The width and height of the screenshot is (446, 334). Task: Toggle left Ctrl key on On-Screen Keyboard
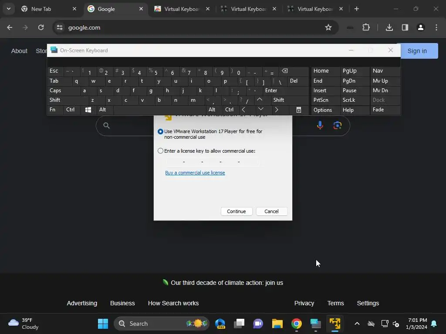coord(72,110)
